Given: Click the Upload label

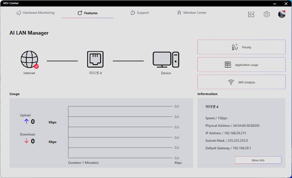Looking at the screenshot, I should click(25, 115).
